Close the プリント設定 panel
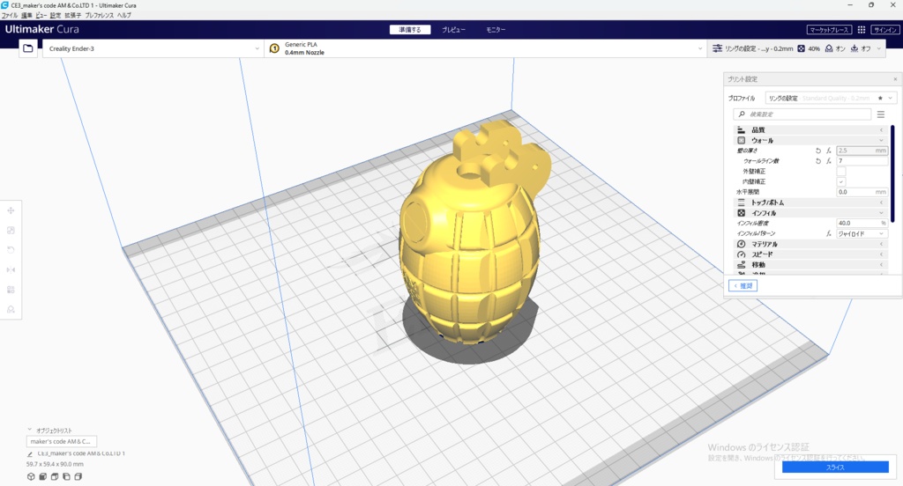This screenshot has height=486, width=903. pyautogui.click(x=895, y=78)
